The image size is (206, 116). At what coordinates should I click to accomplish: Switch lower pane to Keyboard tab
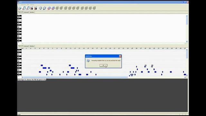(x=26, y=46)
